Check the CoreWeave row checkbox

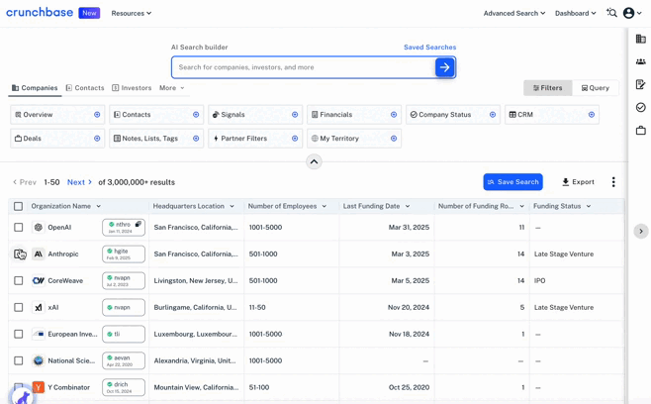pyautogui.click(x=18, y=280)
